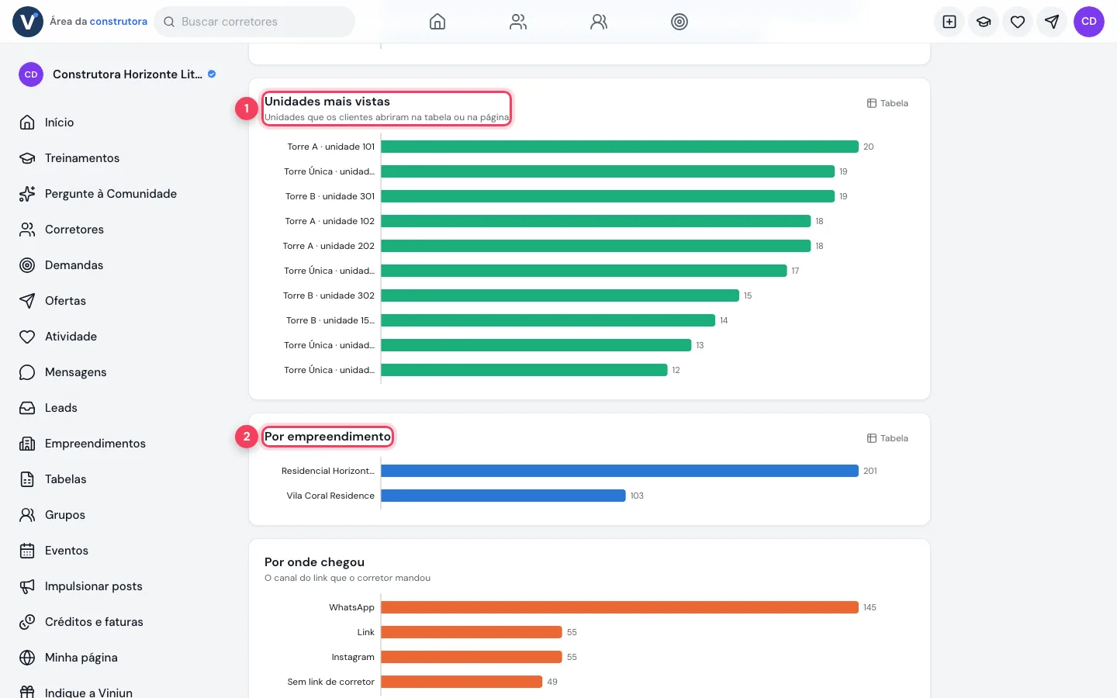Open the target demands icon in top bar
This screenshot has height=698, width=1117.
680,22
